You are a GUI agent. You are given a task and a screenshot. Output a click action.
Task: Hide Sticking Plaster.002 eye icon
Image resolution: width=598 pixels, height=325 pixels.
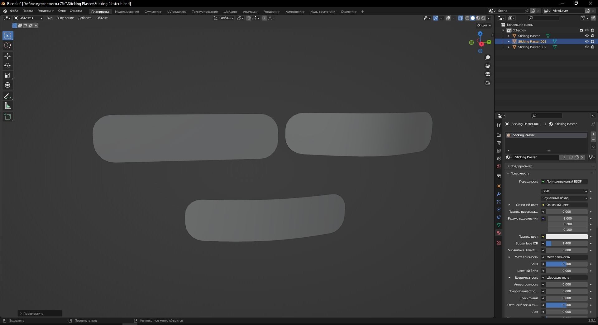[587, 47]
